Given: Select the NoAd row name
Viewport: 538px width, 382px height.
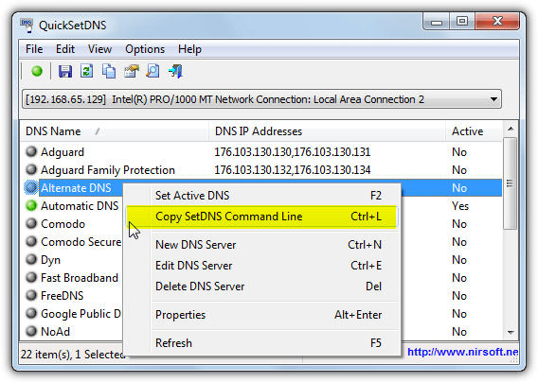Looking at the screenshot, I should point(55,331).
